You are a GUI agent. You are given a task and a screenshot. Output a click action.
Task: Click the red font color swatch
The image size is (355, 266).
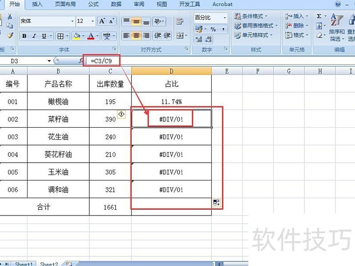coord(91,38)
